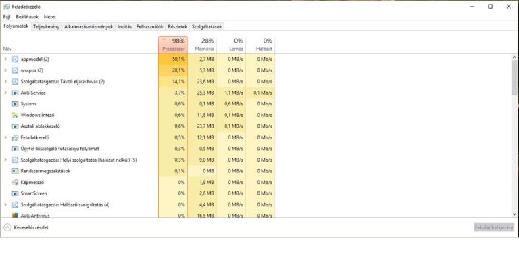
Task: Open the Fájl menu
Action: pyautogui.click(x=7, y=16)
